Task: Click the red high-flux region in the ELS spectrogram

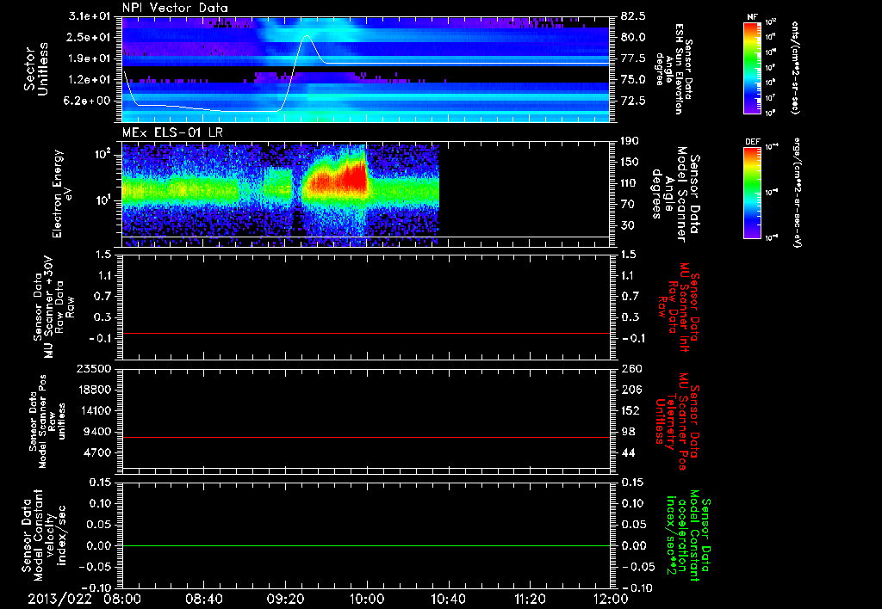Action: click(x=343, y=179)
